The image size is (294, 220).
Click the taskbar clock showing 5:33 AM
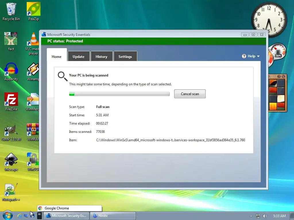(279, 216)
